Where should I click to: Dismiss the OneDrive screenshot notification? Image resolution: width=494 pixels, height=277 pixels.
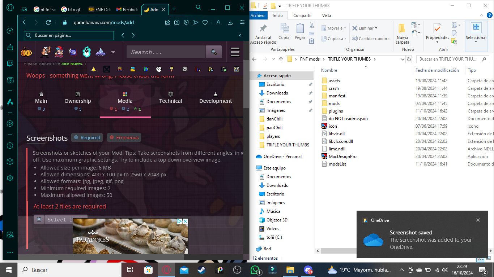point(478,220)
